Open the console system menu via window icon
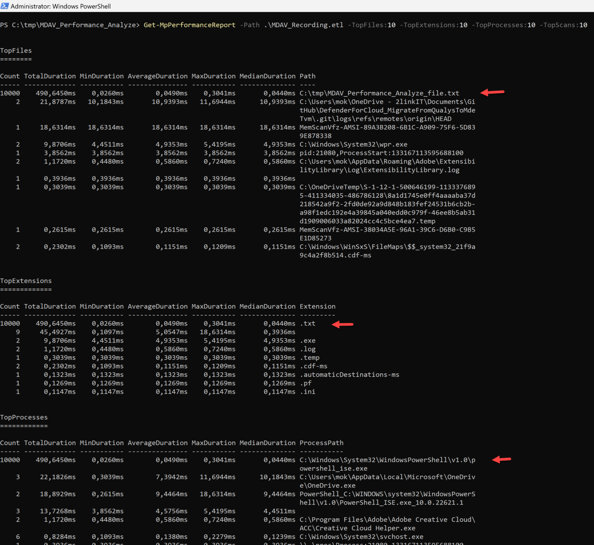This screenshot has height=545, width=594. (x=5, y=6)
